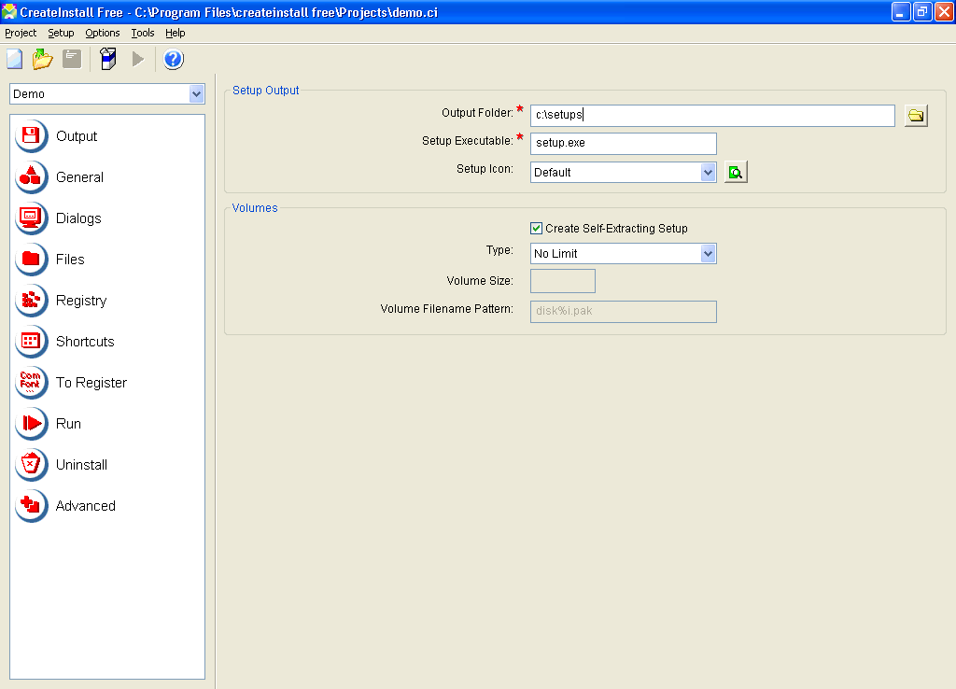Click the Volume Size field
The height and width of the screenshot is (689, 956).
563,281
